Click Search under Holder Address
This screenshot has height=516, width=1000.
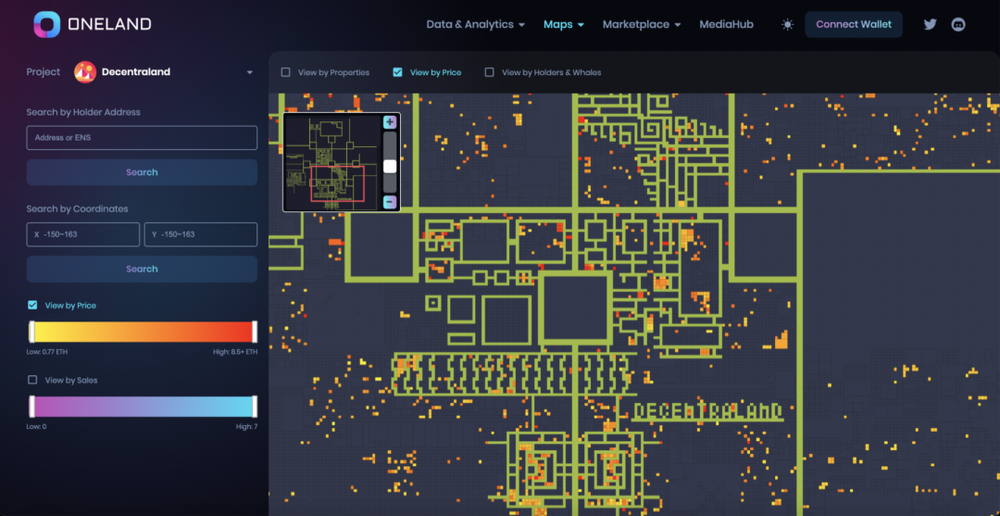click(142, 172)
